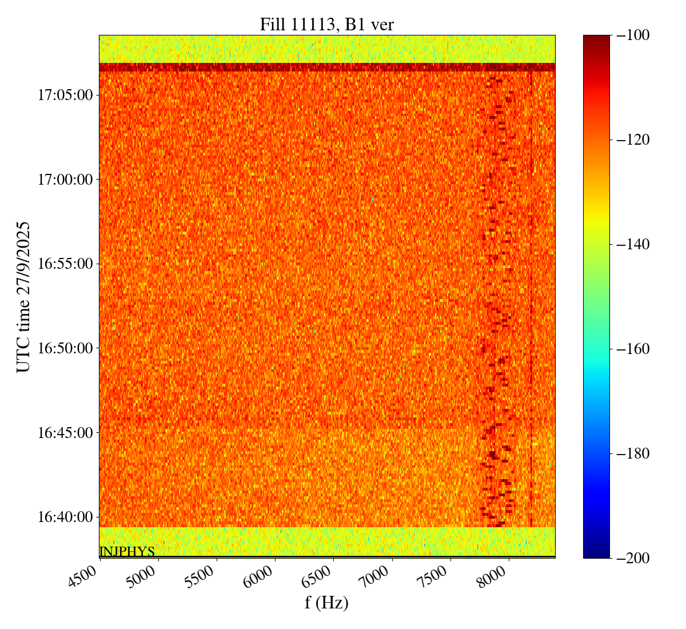
Task: Pick the 16:45:00 time tick label
Action: click(65, 433)
